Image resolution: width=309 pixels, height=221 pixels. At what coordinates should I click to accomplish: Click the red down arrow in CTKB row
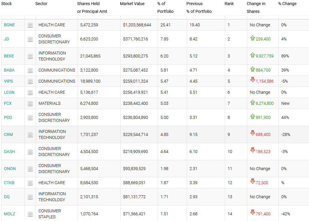(x=253, y=181)
